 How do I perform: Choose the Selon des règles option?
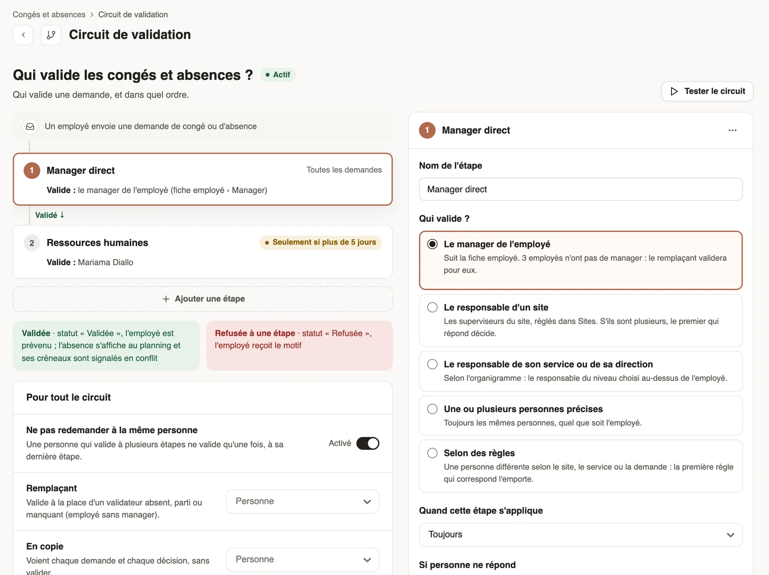point(581,466)
